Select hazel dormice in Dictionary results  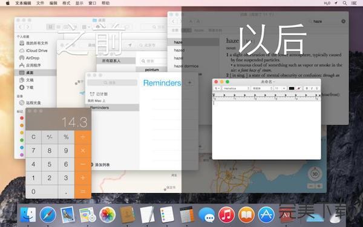(186, 66)
